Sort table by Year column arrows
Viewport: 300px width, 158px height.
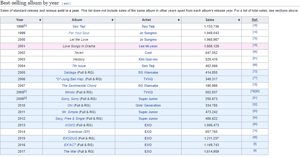[x=40, y=20]
